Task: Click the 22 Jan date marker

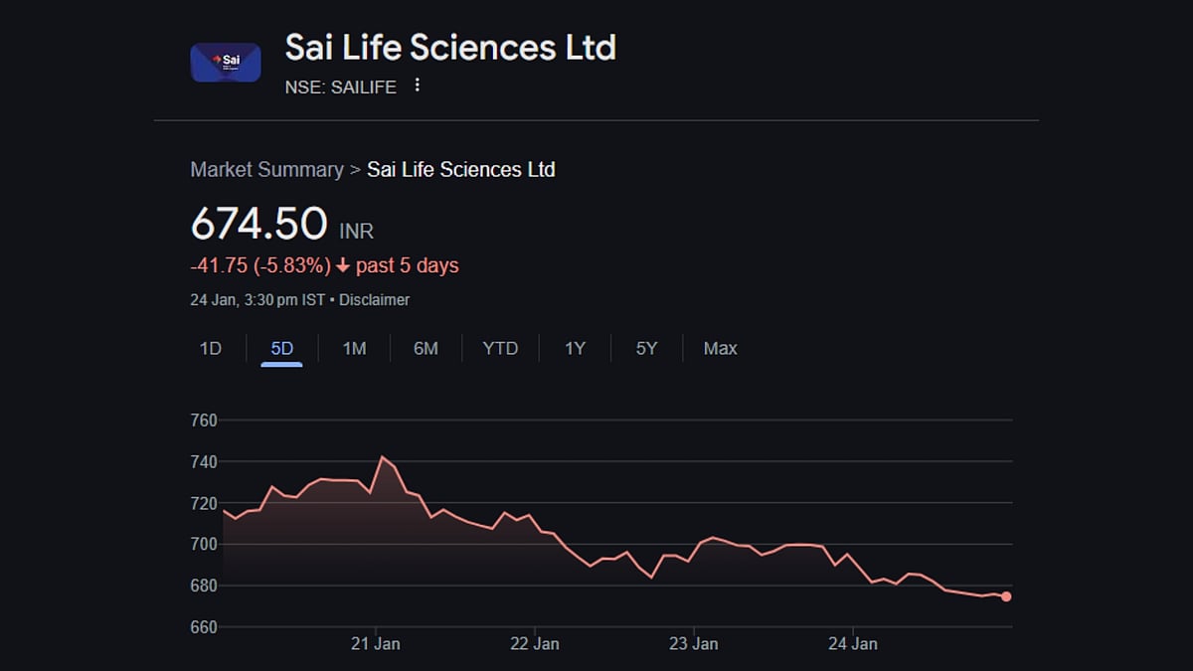Action: click(x=535, y=644)
